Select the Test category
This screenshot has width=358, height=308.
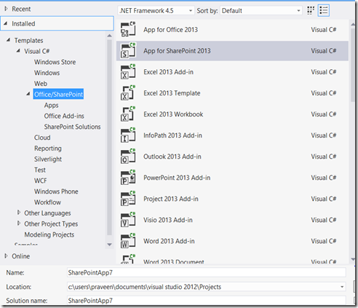[x=40, y=170]
